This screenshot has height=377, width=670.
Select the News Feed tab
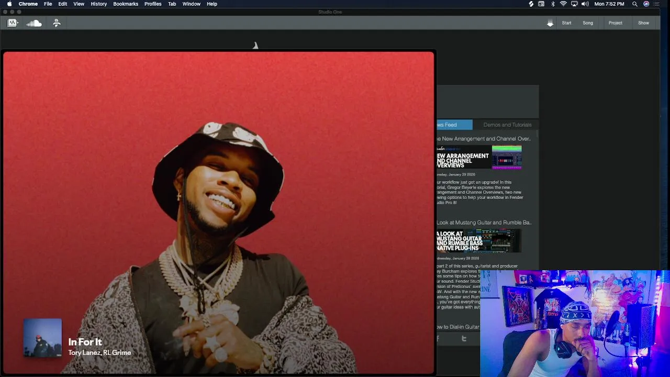pos(454,125)
